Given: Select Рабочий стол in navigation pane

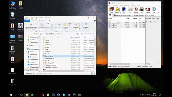Looking at the screenshot, I should 34,65.
